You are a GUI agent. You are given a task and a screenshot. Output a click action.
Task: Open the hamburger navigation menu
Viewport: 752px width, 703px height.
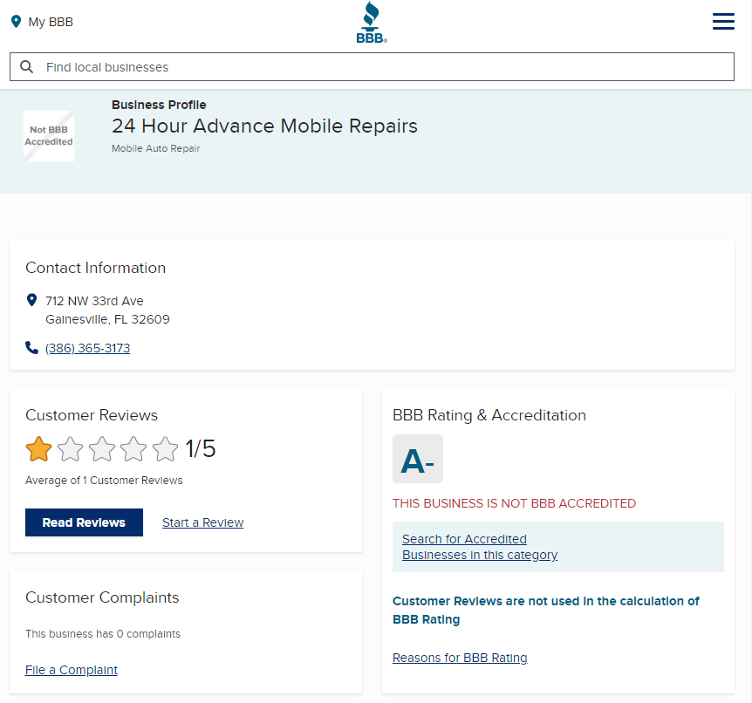[723, 22]
